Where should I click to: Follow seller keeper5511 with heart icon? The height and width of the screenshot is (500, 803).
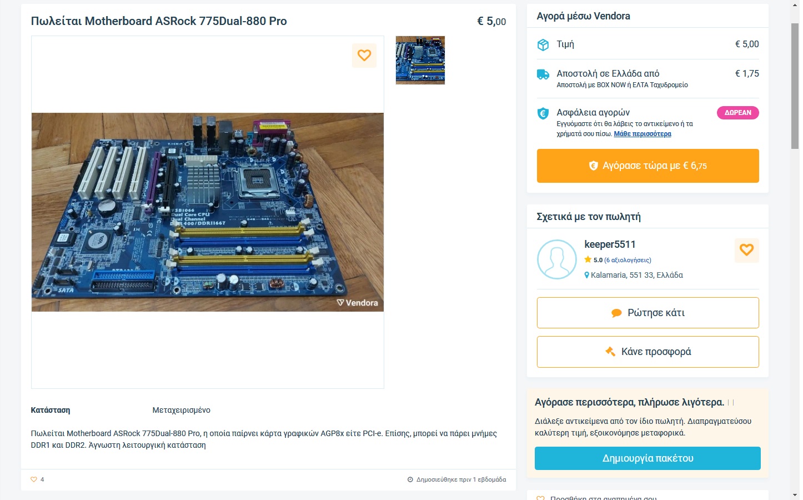coord(746,251)
